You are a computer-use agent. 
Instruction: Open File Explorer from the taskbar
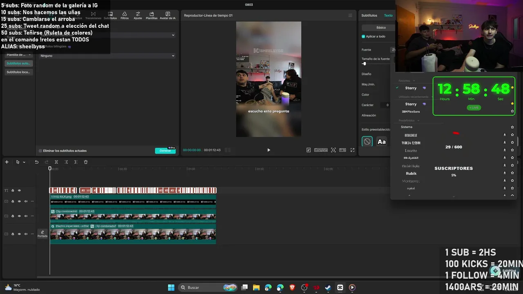pos(256,287)
